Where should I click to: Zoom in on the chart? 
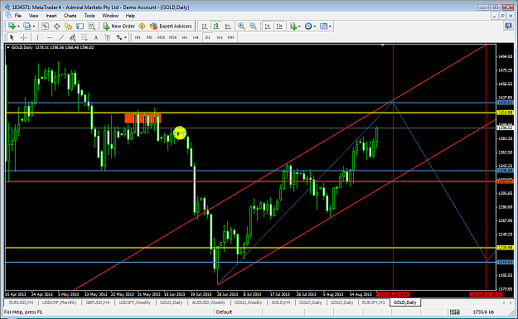coord(241,26)
